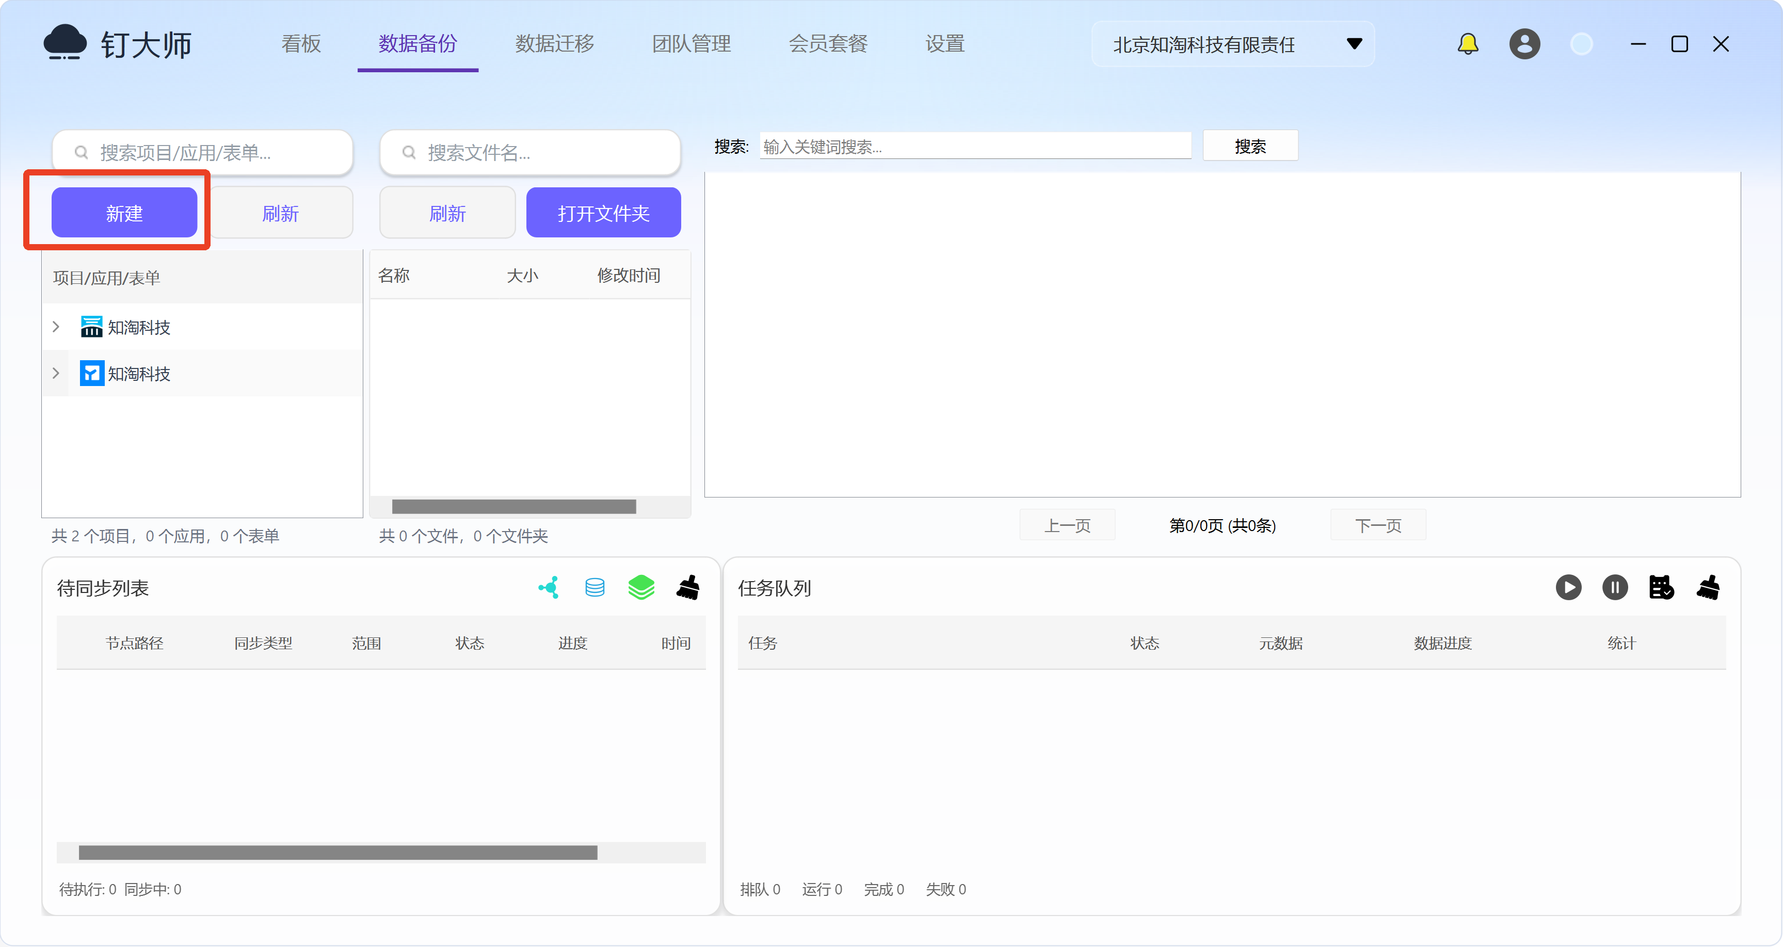Click the 搜索 button

click(x=1250, y=146)
